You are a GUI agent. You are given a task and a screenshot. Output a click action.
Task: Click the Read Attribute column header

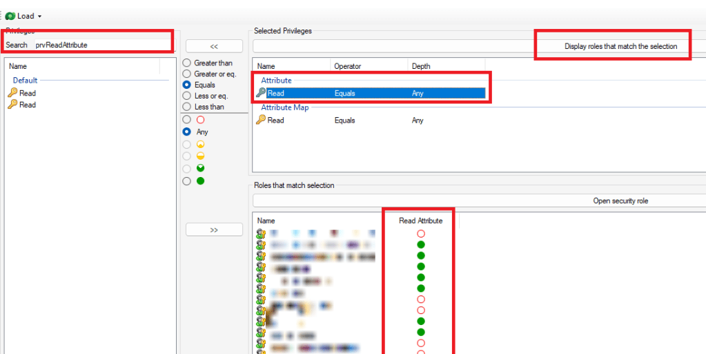(x=420, y=220)
